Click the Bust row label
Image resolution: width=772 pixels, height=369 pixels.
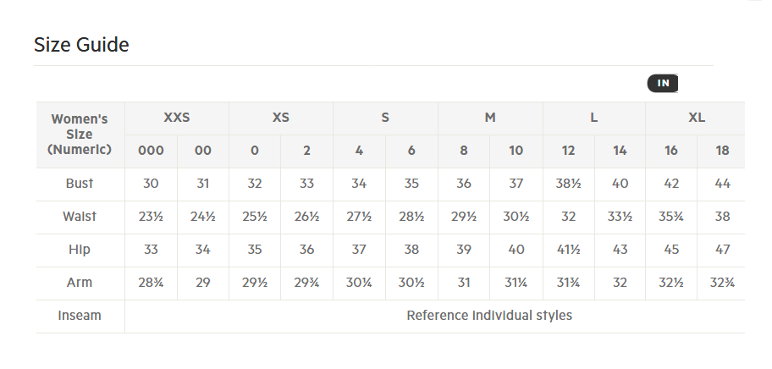coord(80,184)
